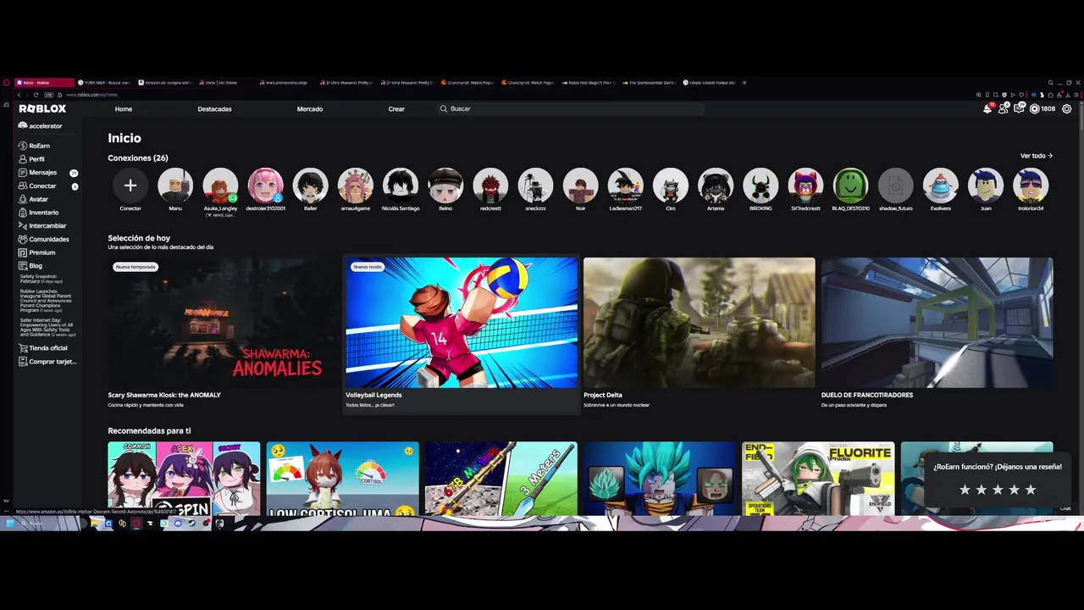Click the Conexiones (26) heading
This screenshot has width=1084, height=610.
pos(138,158)
